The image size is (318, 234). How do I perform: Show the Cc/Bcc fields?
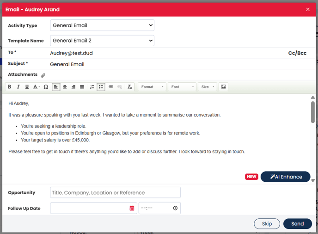click(297, 53)
